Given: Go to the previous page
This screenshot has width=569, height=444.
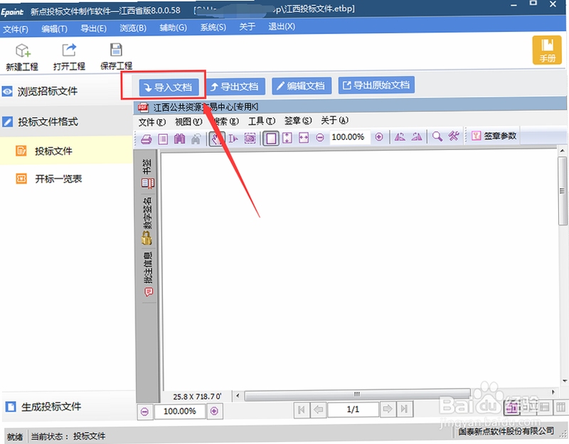Looking at the screenshot, I should click(x=318, y=410).
